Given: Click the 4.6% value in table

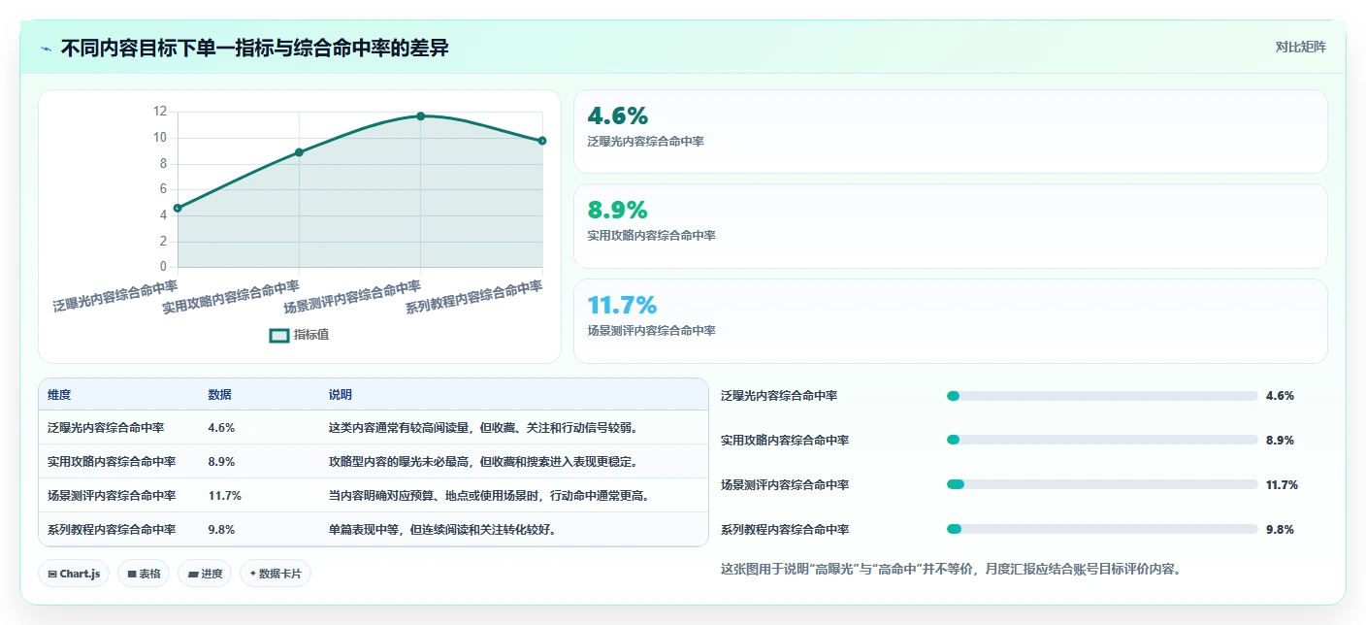Looking at the screenshot, I should click(x=221, y=427).
